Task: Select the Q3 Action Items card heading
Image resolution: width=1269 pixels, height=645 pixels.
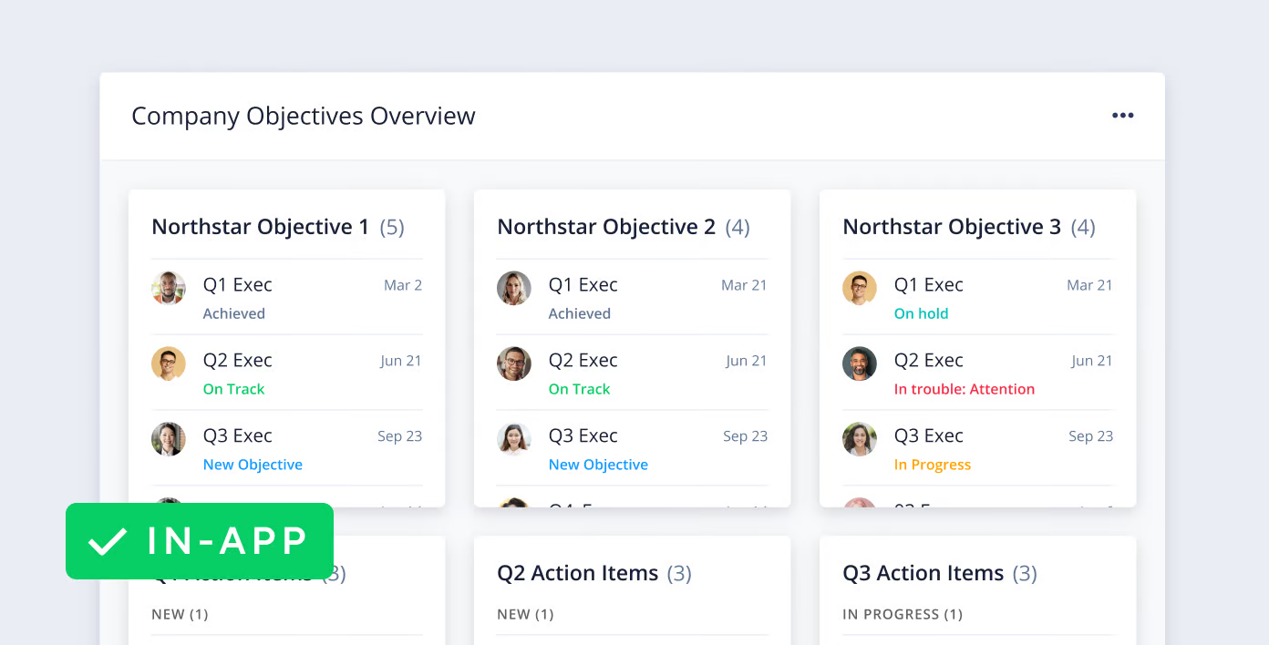Action: 923,573
